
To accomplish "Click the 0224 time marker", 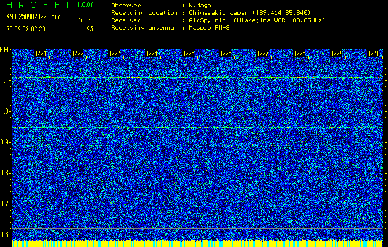I will (x=151, y=54).
